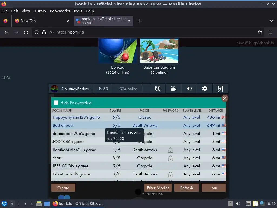Click the exit/logout door icon
Viewport: 277px width, 208px height.
(220, 89)
